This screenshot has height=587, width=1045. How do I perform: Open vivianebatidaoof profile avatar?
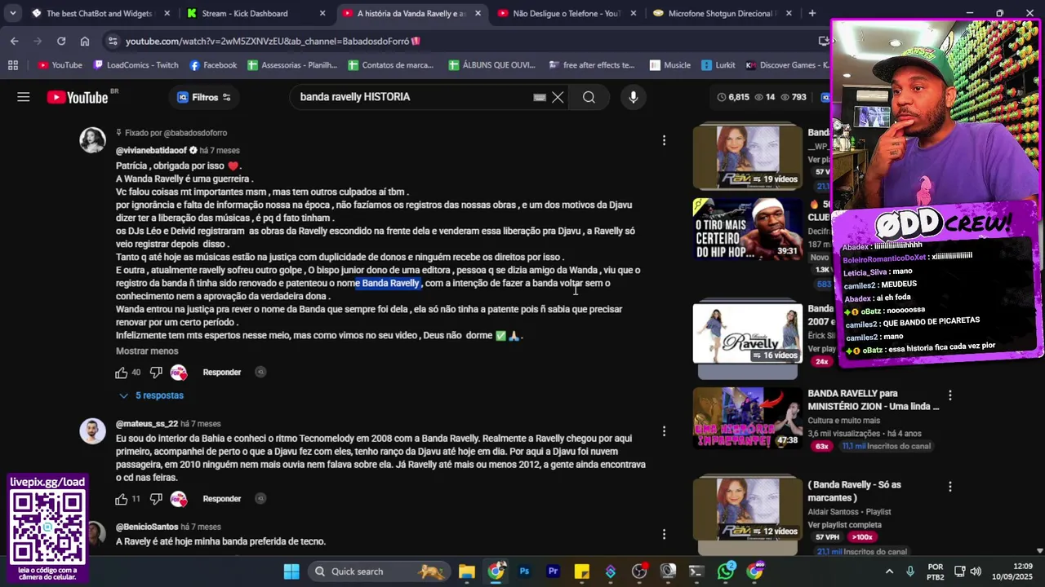pos(92,140)
